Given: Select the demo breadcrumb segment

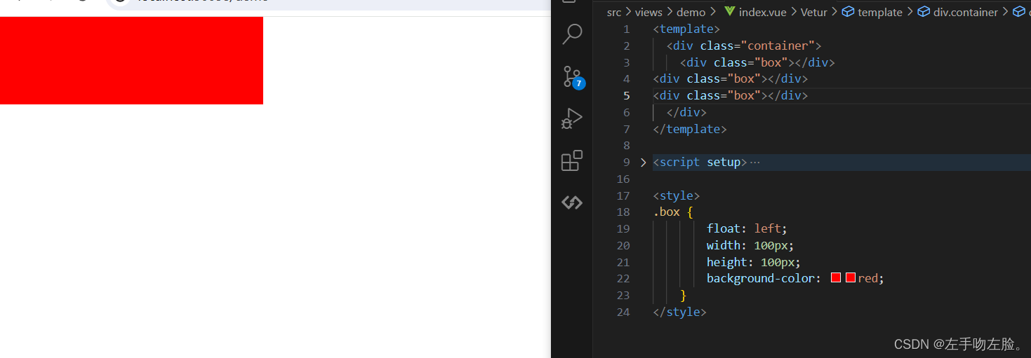Looking at the screenshot, I should click(691, 12).
